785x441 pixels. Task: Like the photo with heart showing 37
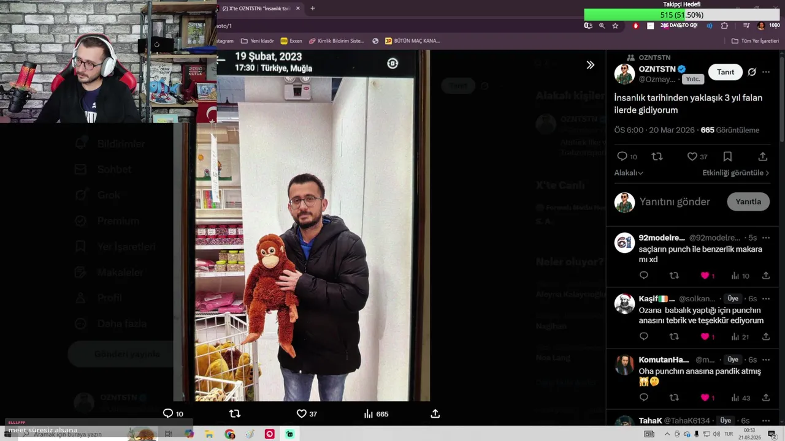(x=307, y=414)
